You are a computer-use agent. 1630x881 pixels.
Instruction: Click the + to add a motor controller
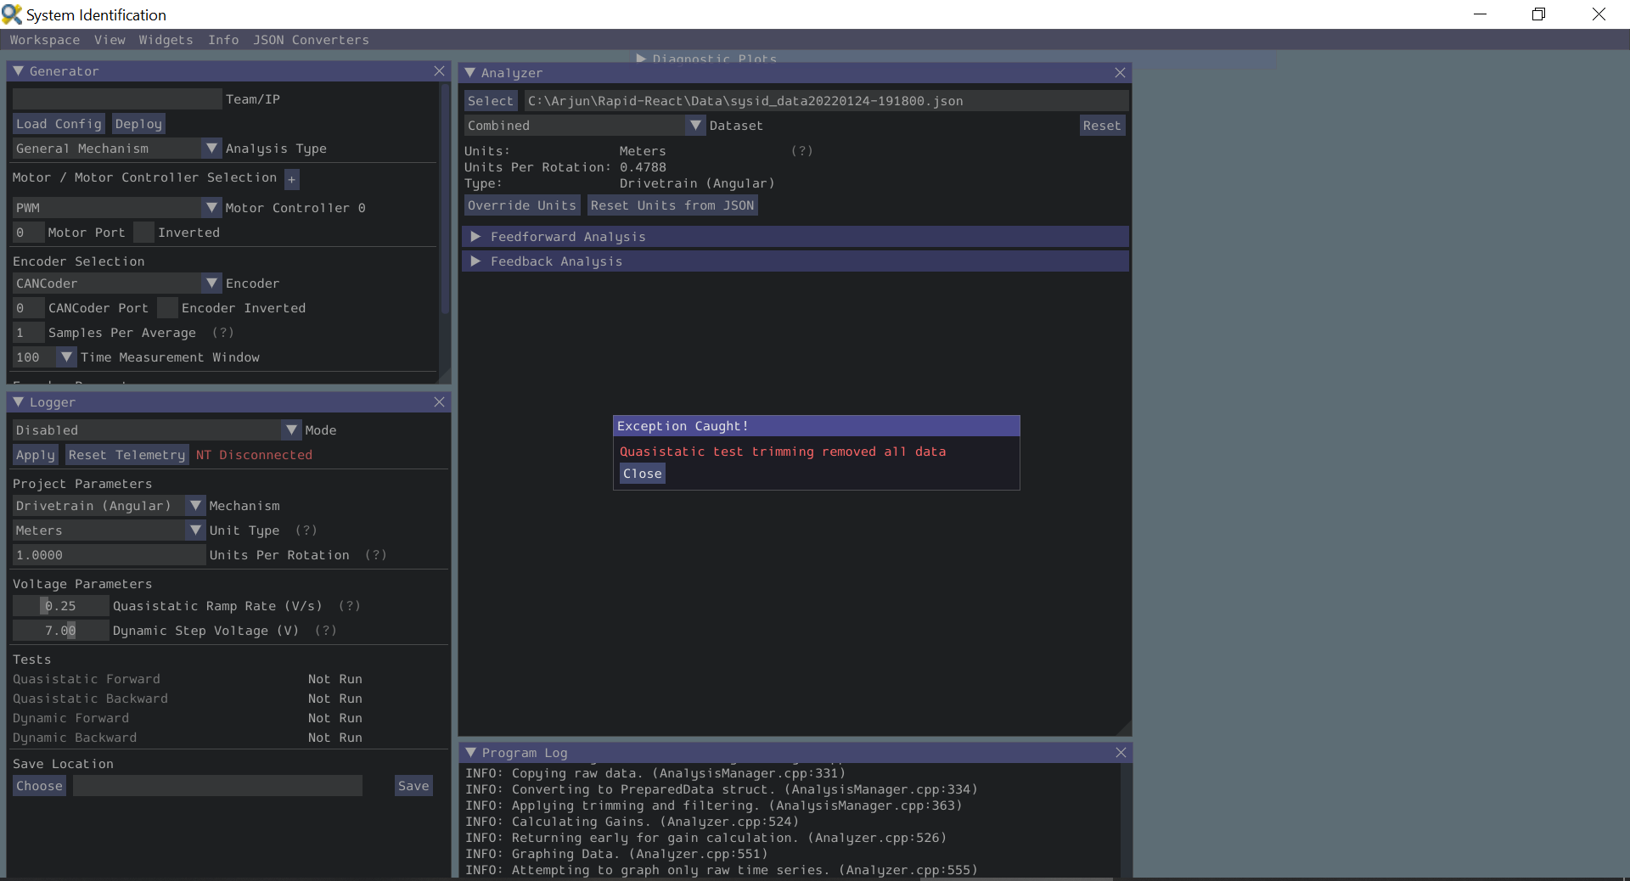tap(291, 179)
